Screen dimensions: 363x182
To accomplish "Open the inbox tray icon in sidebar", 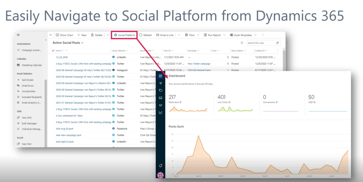I will point(160,98).
